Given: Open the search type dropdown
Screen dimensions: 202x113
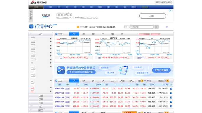Looking at the screenshot, I should coord(127,27).
